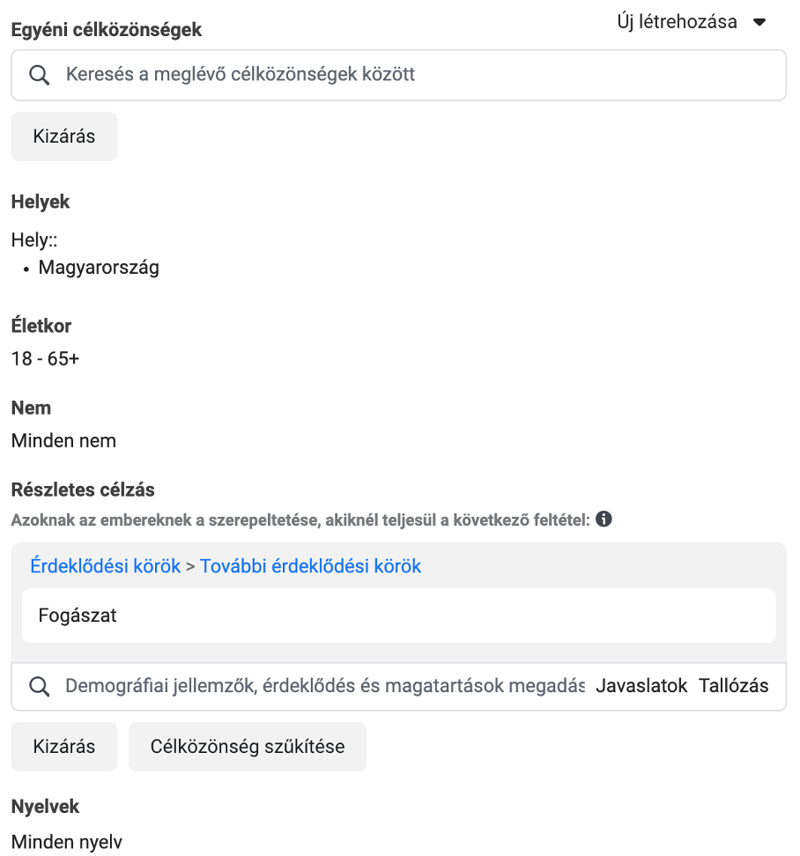The height and width of the screenshot is (856, 800).
Task: Open the További érdeklődési körök link
Action: click(310, 566)
